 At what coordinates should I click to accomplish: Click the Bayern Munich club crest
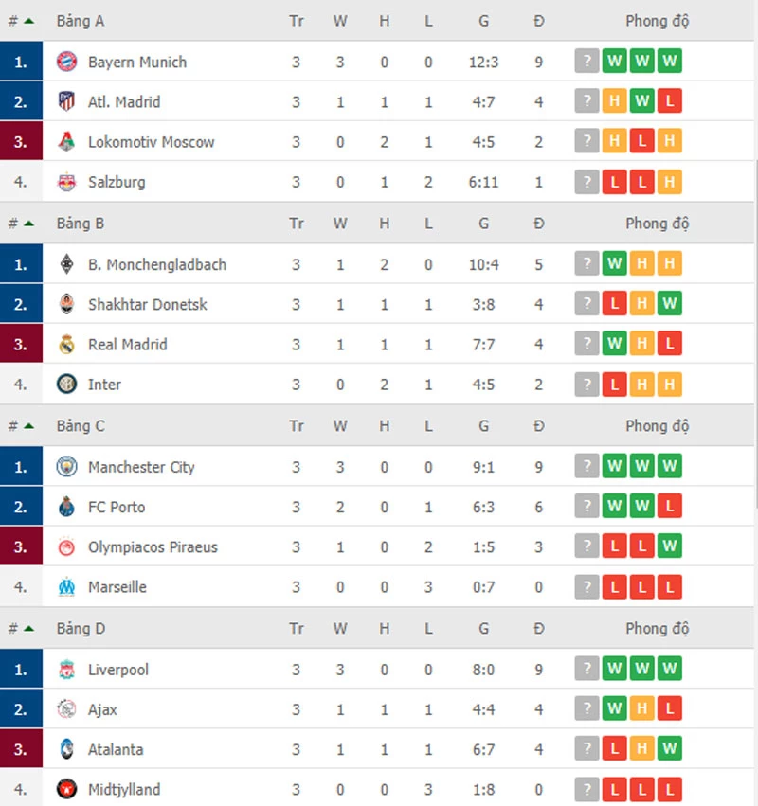[x=66, y=62]
